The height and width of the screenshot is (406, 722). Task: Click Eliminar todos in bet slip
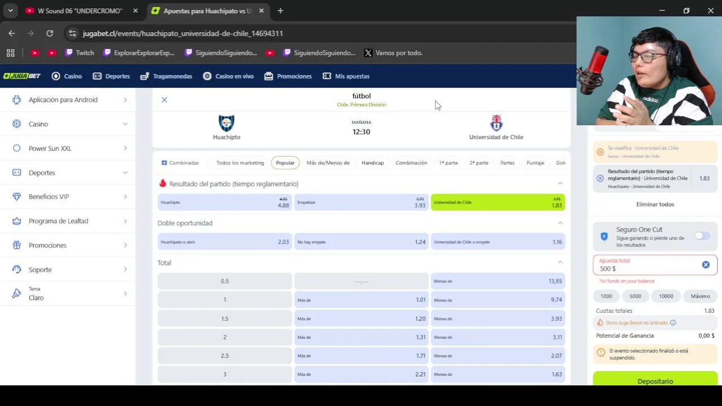pyautogui.click(x=655, y=205)
